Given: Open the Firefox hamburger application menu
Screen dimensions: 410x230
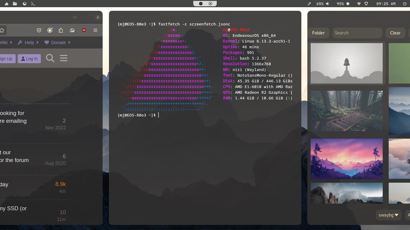Looking at the screenshot, I should tap(95, 30).
